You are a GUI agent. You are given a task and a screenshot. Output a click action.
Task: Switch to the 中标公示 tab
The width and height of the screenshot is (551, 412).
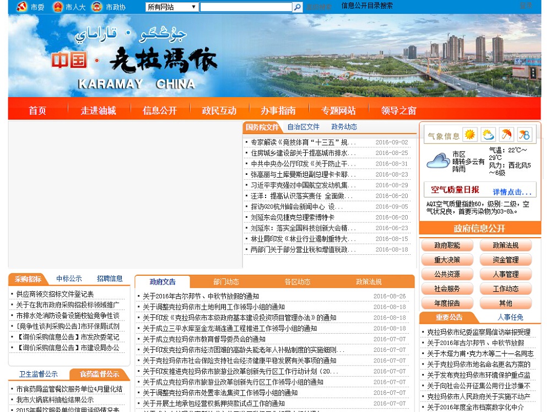tap(69, 279)
